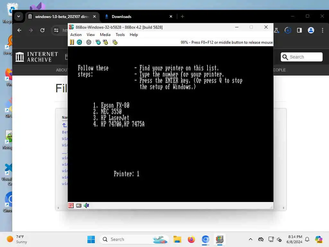Open the View menu
The image size is (329, 247).
91,35
